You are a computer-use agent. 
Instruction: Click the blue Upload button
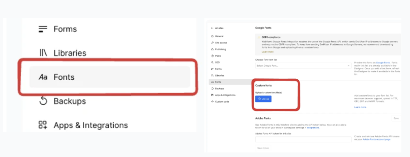[264, 99]
